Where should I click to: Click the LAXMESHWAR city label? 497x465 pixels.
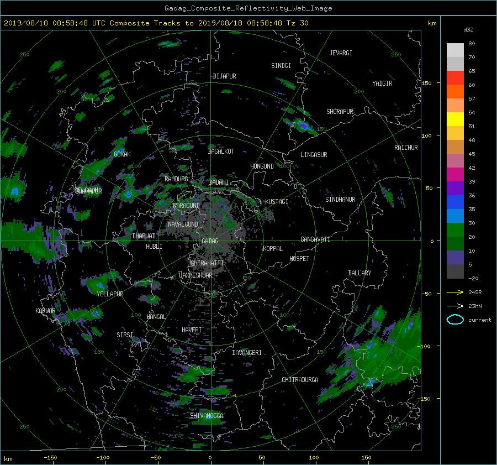tap(195, 275)
